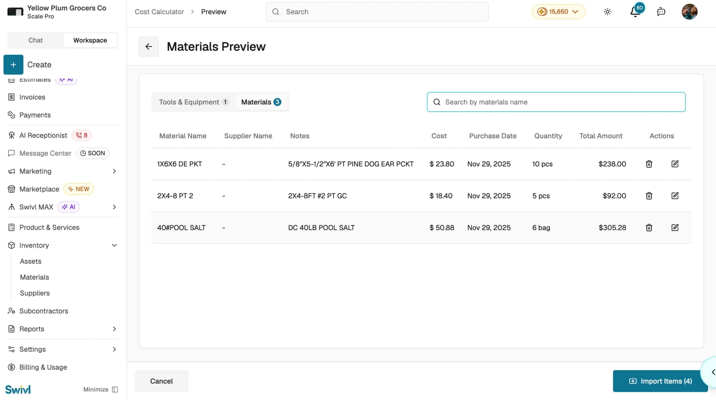Click the Search by materials name field

(556, 102)
